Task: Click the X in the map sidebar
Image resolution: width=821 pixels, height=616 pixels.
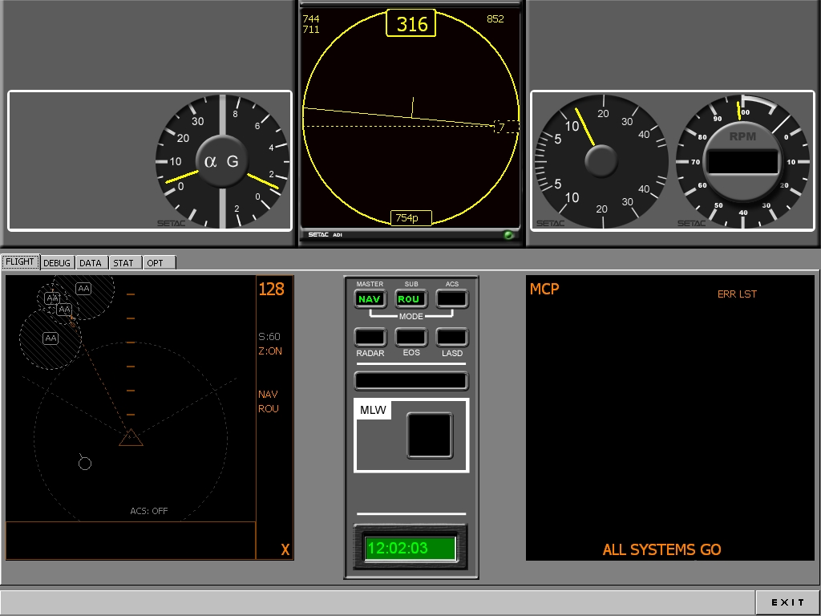Action: [285, 549]
